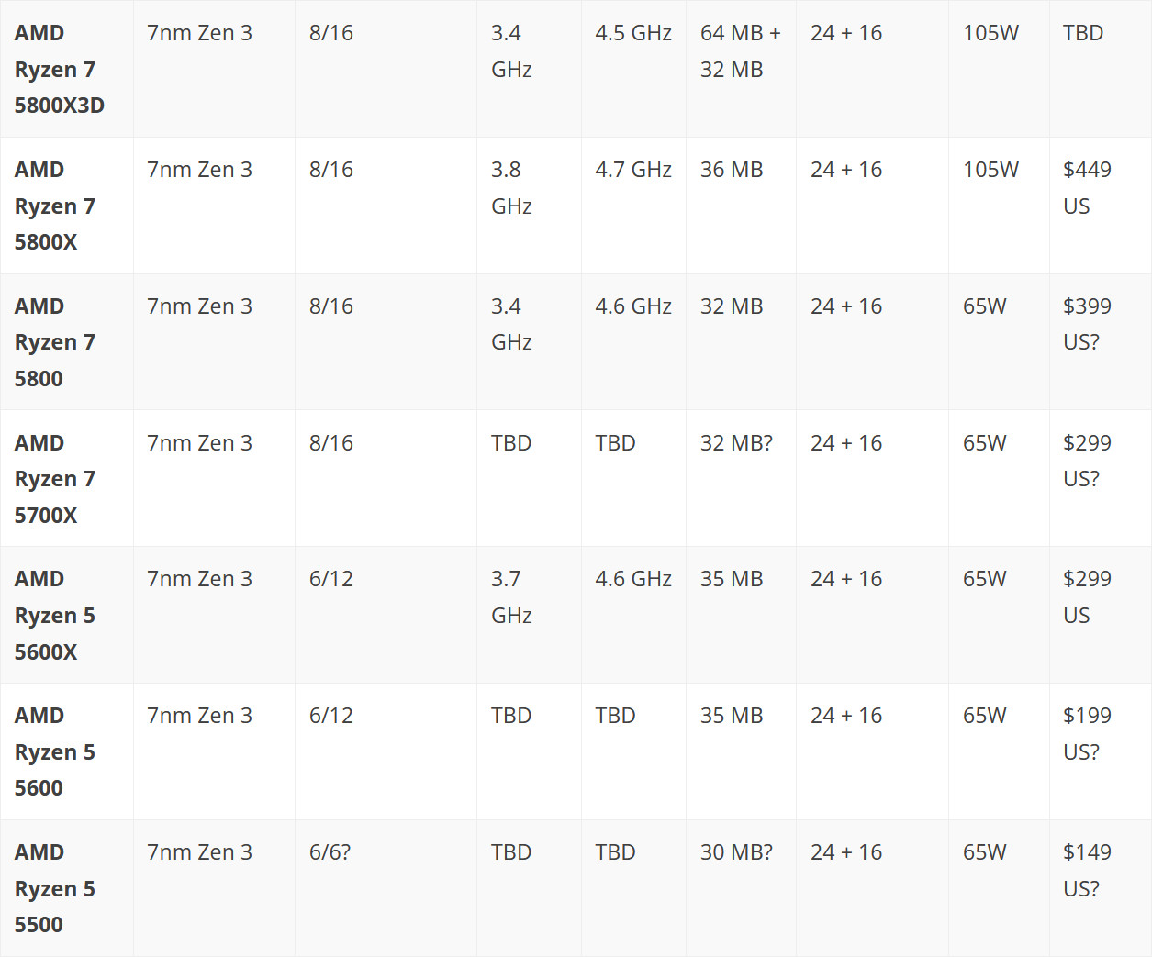The width and height of the screenshot is (1152, 957).
Task: Click the AMD Ryzen 7 5800 name
Action: point(55,342)
